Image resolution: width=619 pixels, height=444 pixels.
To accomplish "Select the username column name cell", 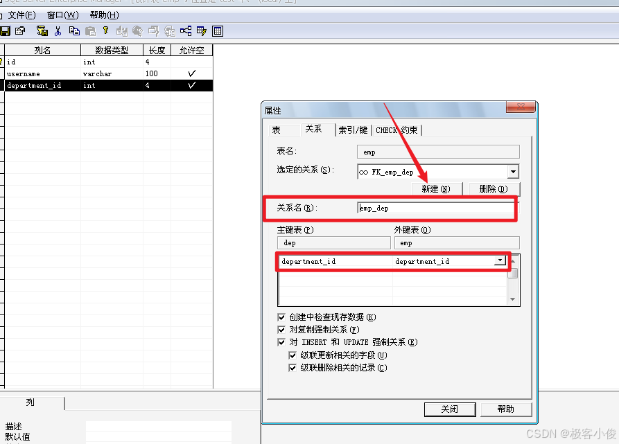I will (43, 73).
